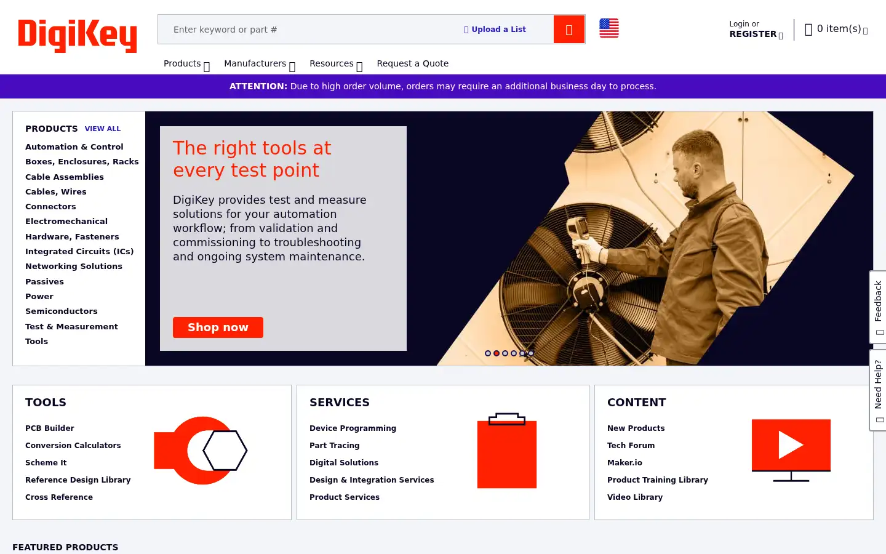The width and height of the screenshot is (886, 554).
Task: Open Automation & Control category
Action: [x=74, y=147]
